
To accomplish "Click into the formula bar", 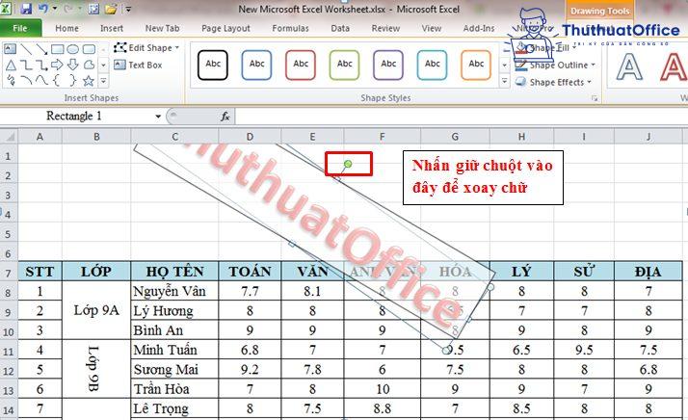I will [461, 117].
